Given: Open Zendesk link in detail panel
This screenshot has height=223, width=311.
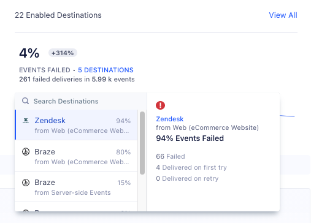Looking at the screenshot, I should coord(170,119).
